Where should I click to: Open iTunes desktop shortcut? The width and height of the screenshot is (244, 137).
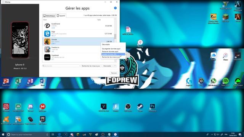click(225, 56)
